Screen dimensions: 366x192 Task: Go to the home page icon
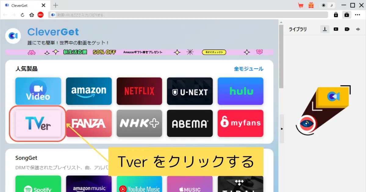31,15
